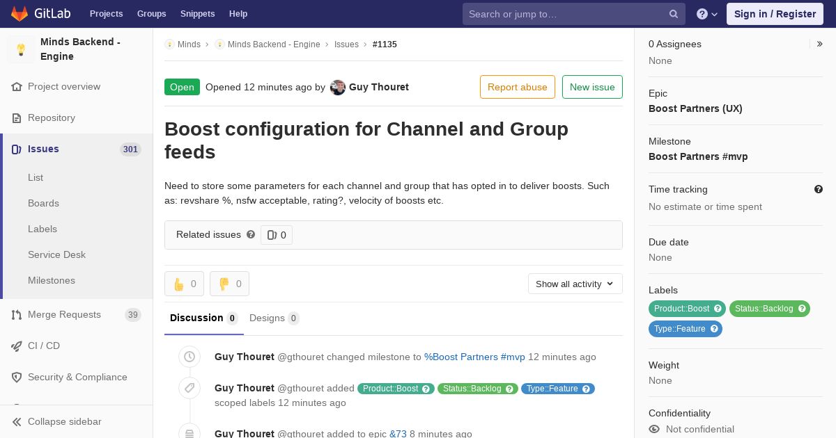Open the Projects menu
Screen dimensions: 836x438
pyautogui.click(x=106, y=14)
